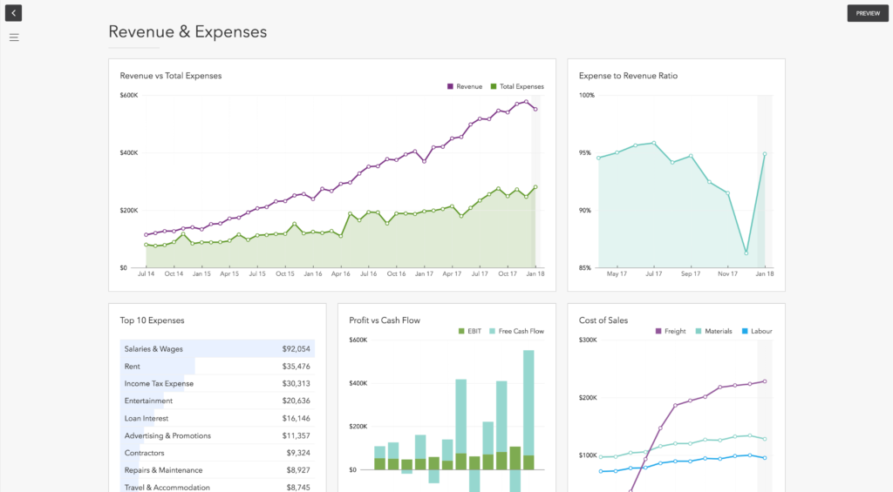The width and height of the screenshot is (893, 492).
Task: Click the purple Freight legend swatch
Action: 658,332
